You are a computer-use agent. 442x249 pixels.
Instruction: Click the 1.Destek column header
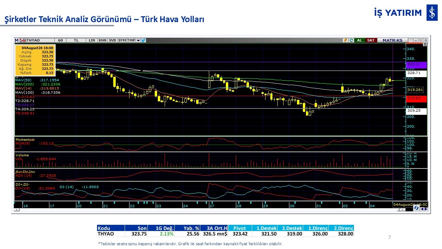coord(265,228)
